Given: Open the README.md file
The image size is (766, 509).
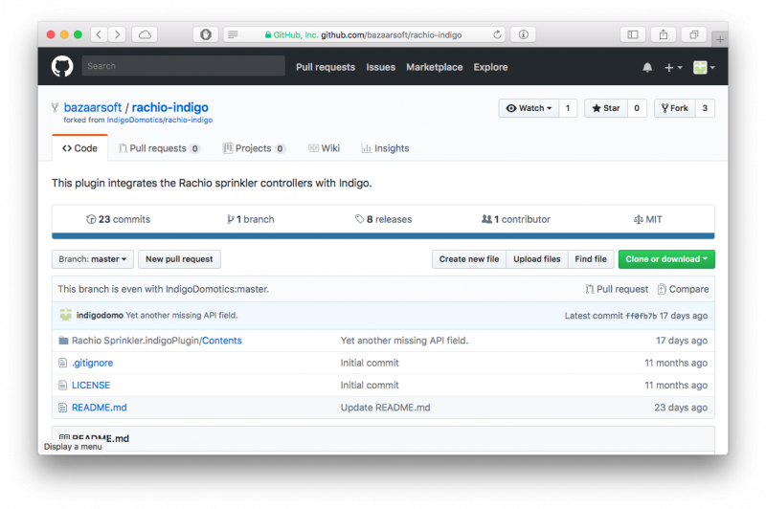Looking at the screenshot, I should pos(100,408).
